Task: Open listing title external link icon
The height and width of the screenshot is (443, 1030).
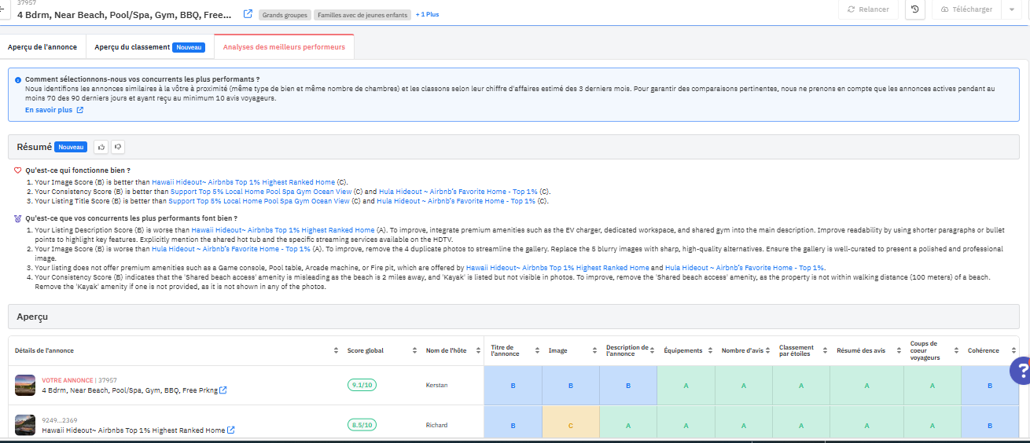Action: (248, 14)
